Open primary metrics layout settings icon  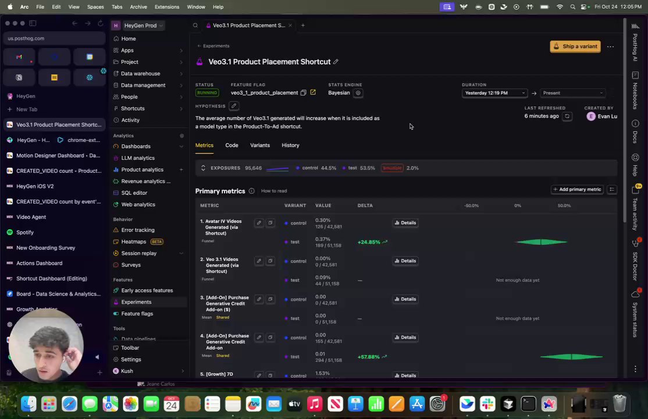pyautogui.click(x=612, y=190)
